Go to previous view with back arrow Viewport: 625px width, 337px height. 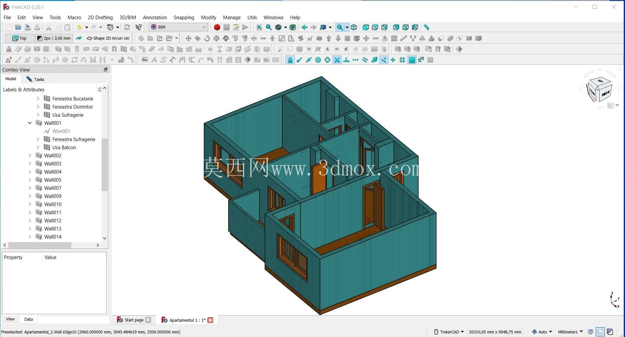(x=304, y=27)
